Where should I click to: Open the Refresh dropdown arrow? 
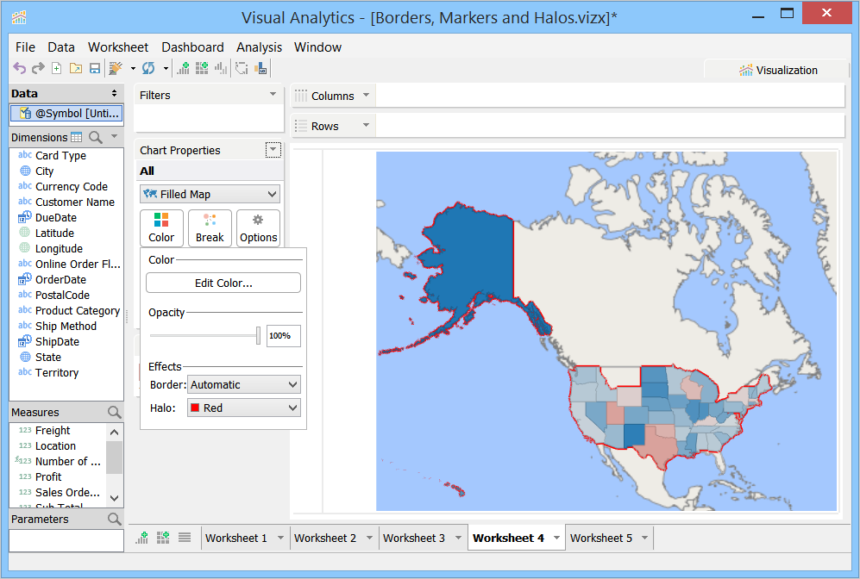point(166,68)
